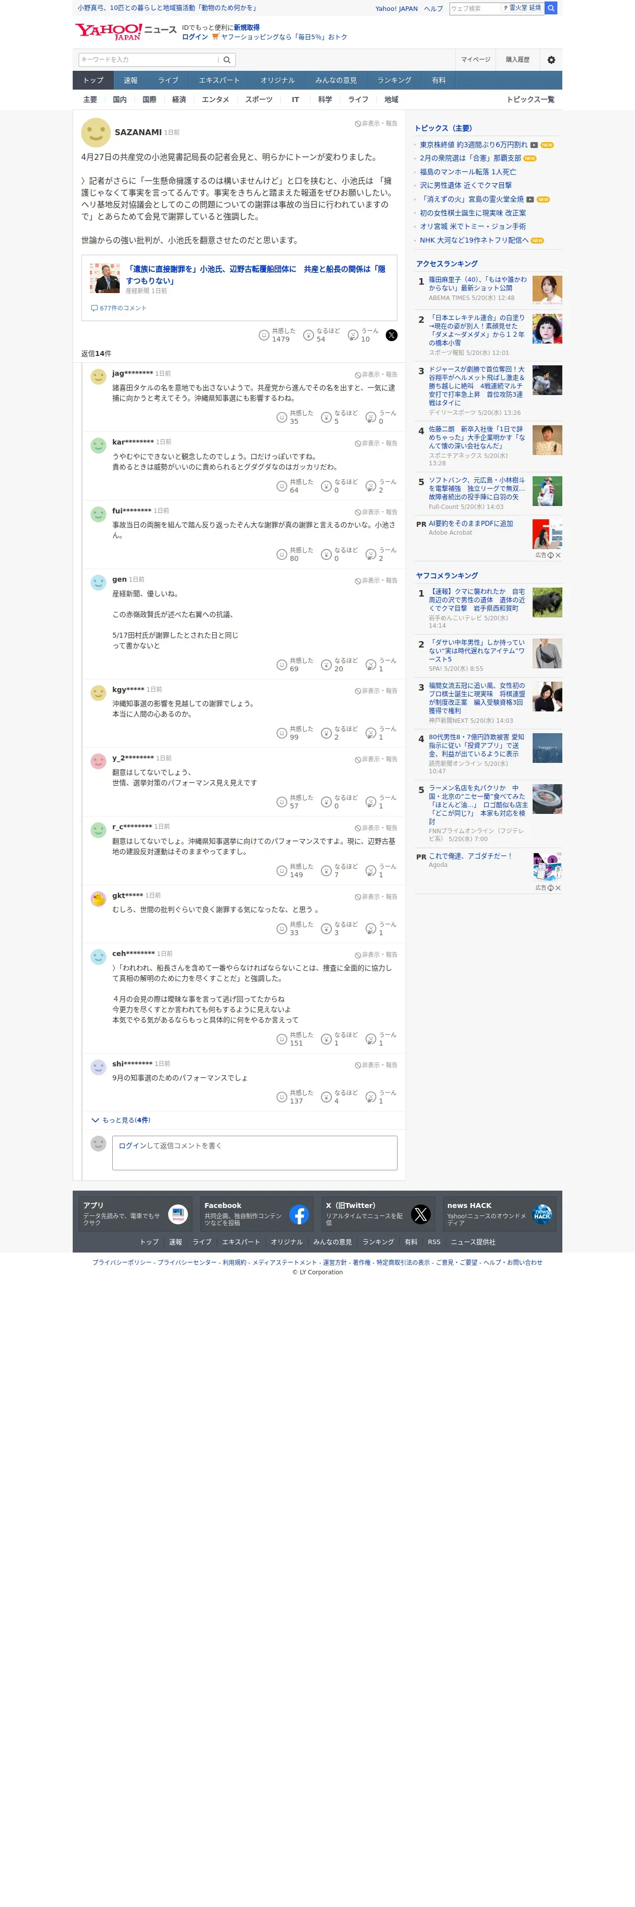Click the keyword search magnifier icon

(x=227, y=60)
